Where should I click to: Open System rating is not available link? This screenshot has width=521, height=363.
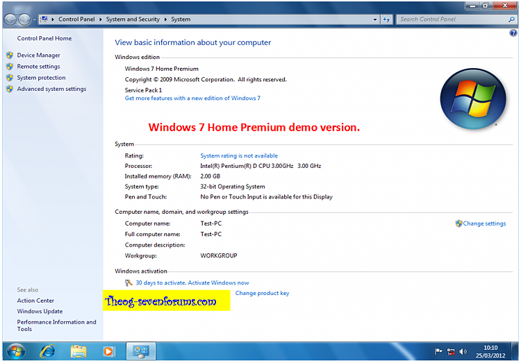(x=239, y=155)
